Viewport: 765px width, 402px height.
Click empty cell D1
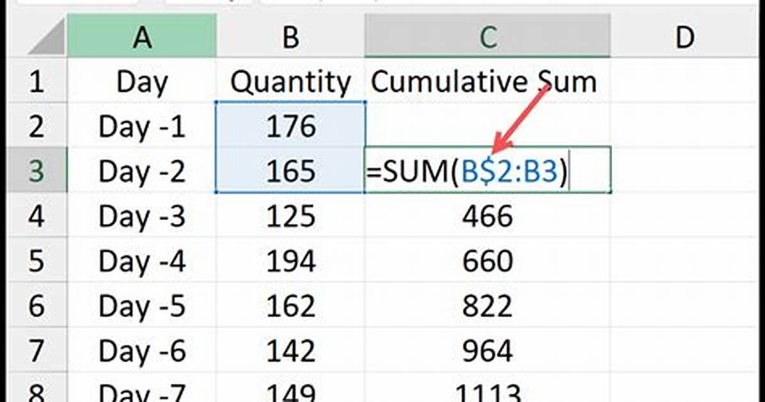point(684,81)
